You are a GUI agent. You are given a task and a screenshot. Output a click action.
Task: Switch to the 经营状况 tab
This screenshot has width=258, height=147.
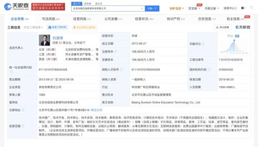coord(144,19)
